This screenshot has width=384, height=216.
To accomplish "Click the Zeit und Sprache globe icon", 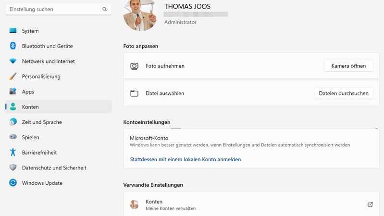I will pos(13,122).
